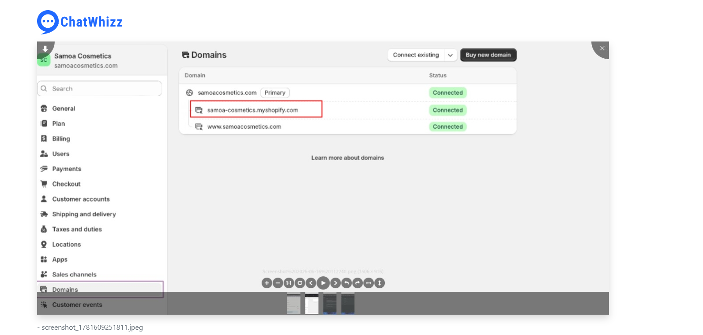Image resolution: width=703 pixels, height=335 pixels.
Task: Click Connected status for samoacosmetics.com Primary row
Action: [448, 93]
